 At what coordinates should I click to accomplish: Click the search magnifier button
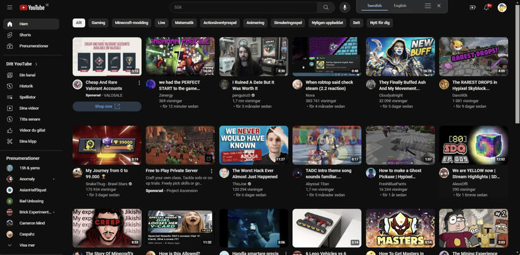tap(326, 8)
